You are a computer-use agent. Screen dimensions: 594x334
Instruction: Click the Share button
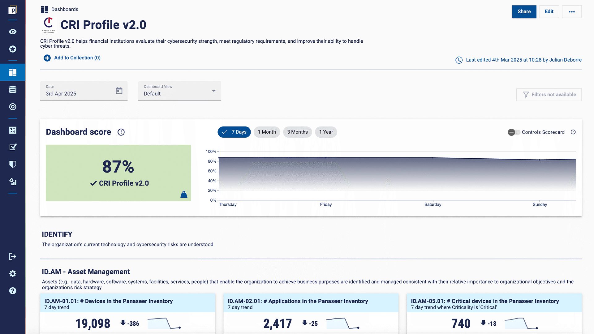click(524, 12)
